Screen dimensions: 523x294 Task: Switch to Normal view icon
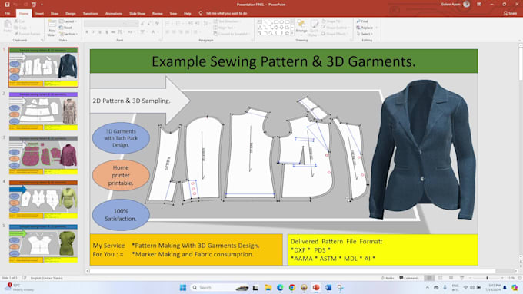coord(430,278)
